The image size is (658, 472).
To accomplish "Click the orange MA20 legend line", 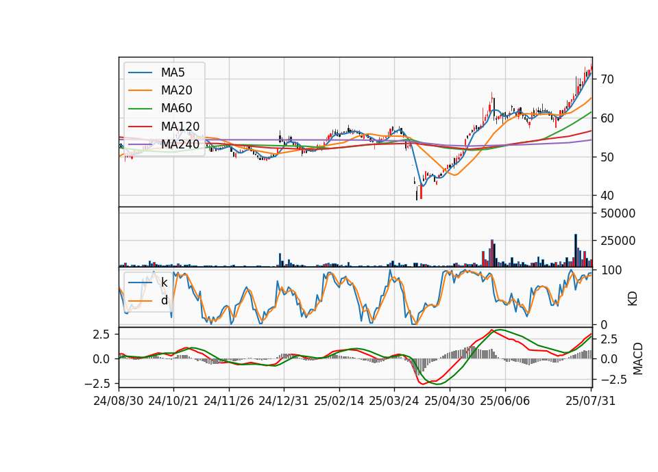I will pyautogui.click(x=140, y=90).
